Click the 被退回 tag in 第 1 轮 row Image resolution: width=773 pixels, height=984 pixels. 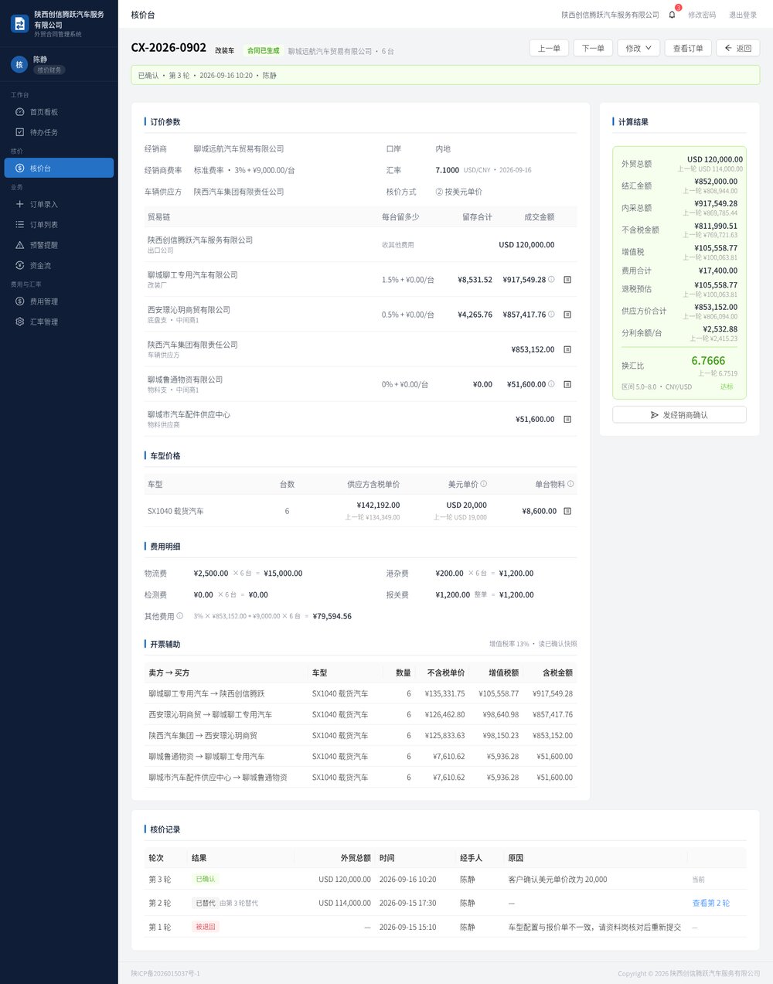coord(206,927)
